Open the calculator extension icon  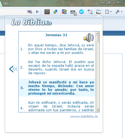pos(47,12)
